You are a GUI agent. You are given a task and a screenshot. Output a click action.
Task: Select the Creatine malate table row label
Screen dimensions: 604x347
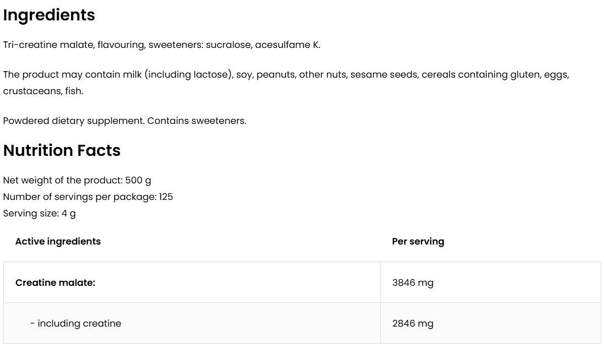55,283
